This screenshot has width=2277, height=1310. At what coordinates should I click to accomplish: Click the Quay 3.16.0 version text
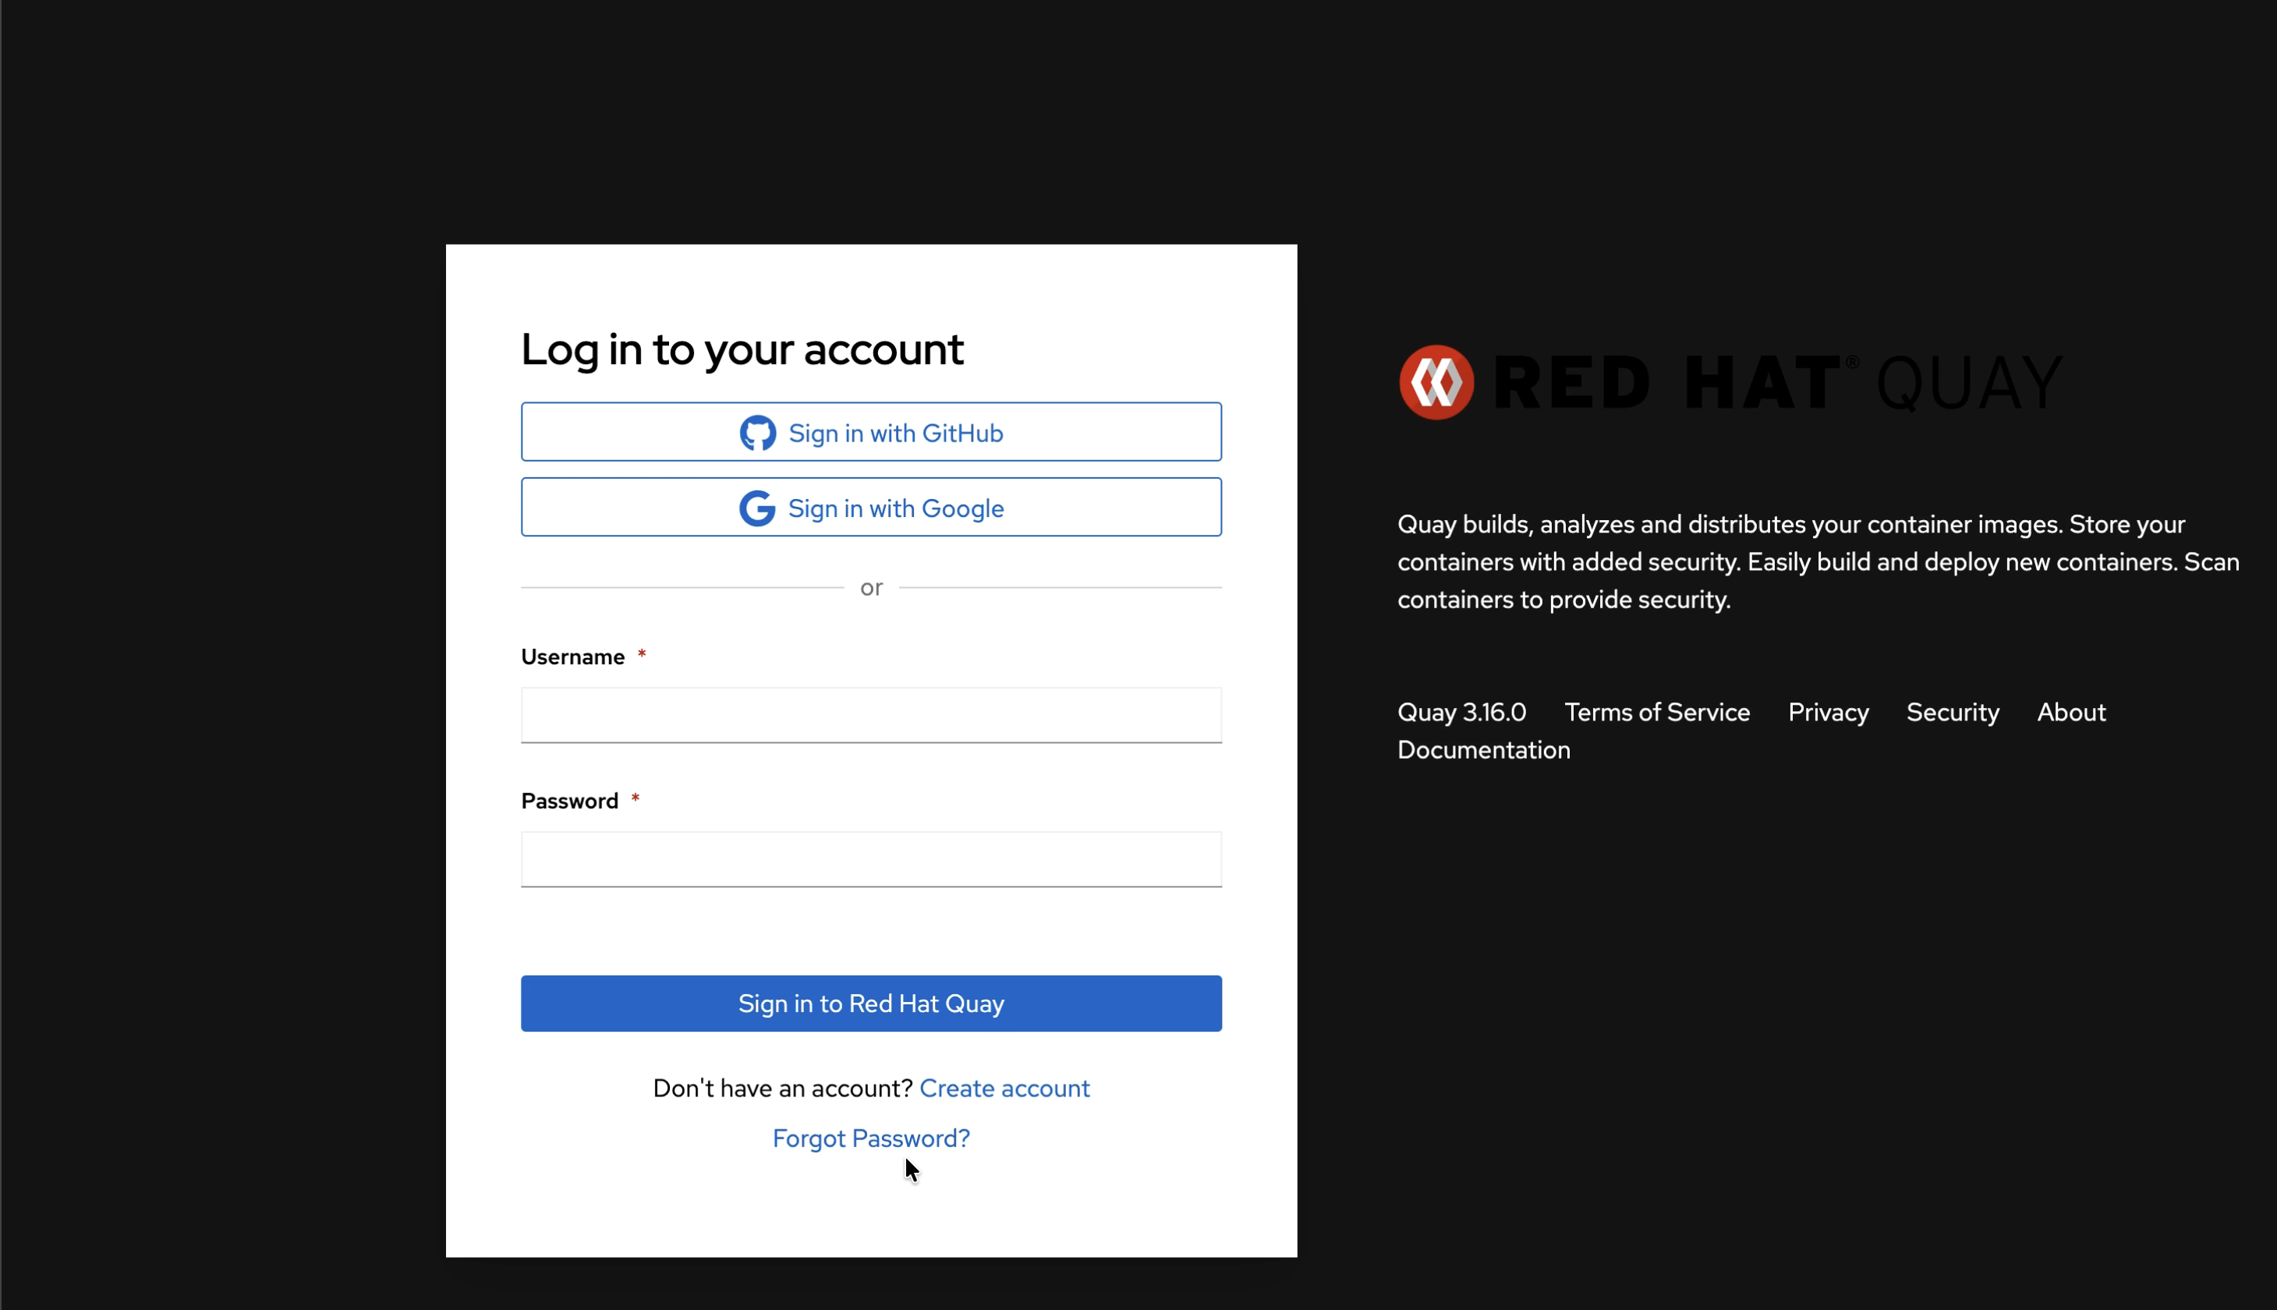[x=1461, y=712]
